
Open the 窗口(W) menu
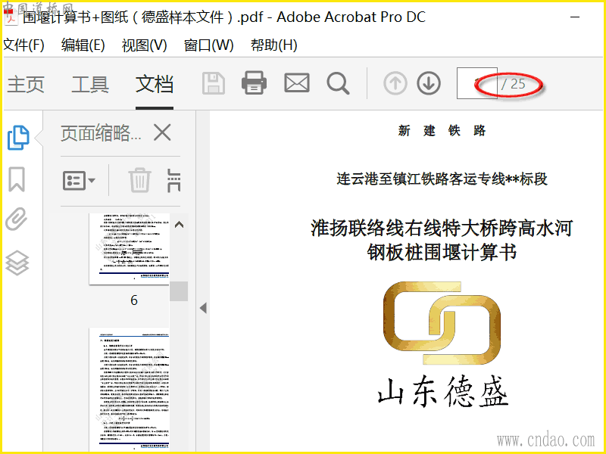tap(209, 45)
